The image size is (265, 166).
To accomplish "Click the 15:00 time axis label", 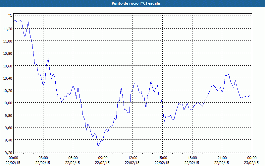I will pos(163,158).
